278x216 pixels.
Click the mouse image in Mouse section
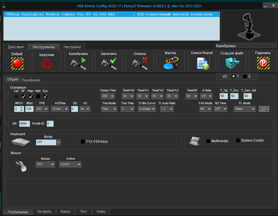click(x=21, y=166)
